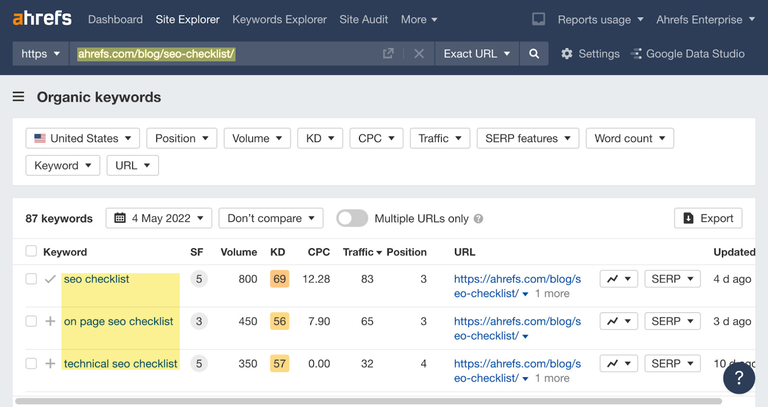Click the Settings gear icon
Viewport: 768px width, 407px height.
pyautogui.click(x=567, y=54)
